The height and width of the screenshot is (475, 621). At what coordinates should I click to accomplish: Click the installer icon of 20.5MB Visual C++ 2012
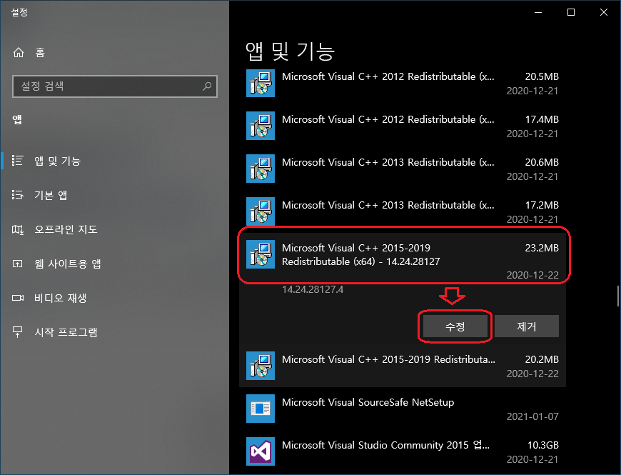(261, 83)
